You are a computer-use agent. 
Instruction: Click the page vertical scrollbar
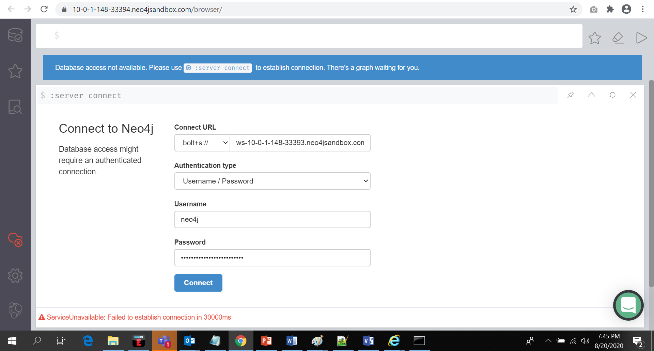click(651, 184)
